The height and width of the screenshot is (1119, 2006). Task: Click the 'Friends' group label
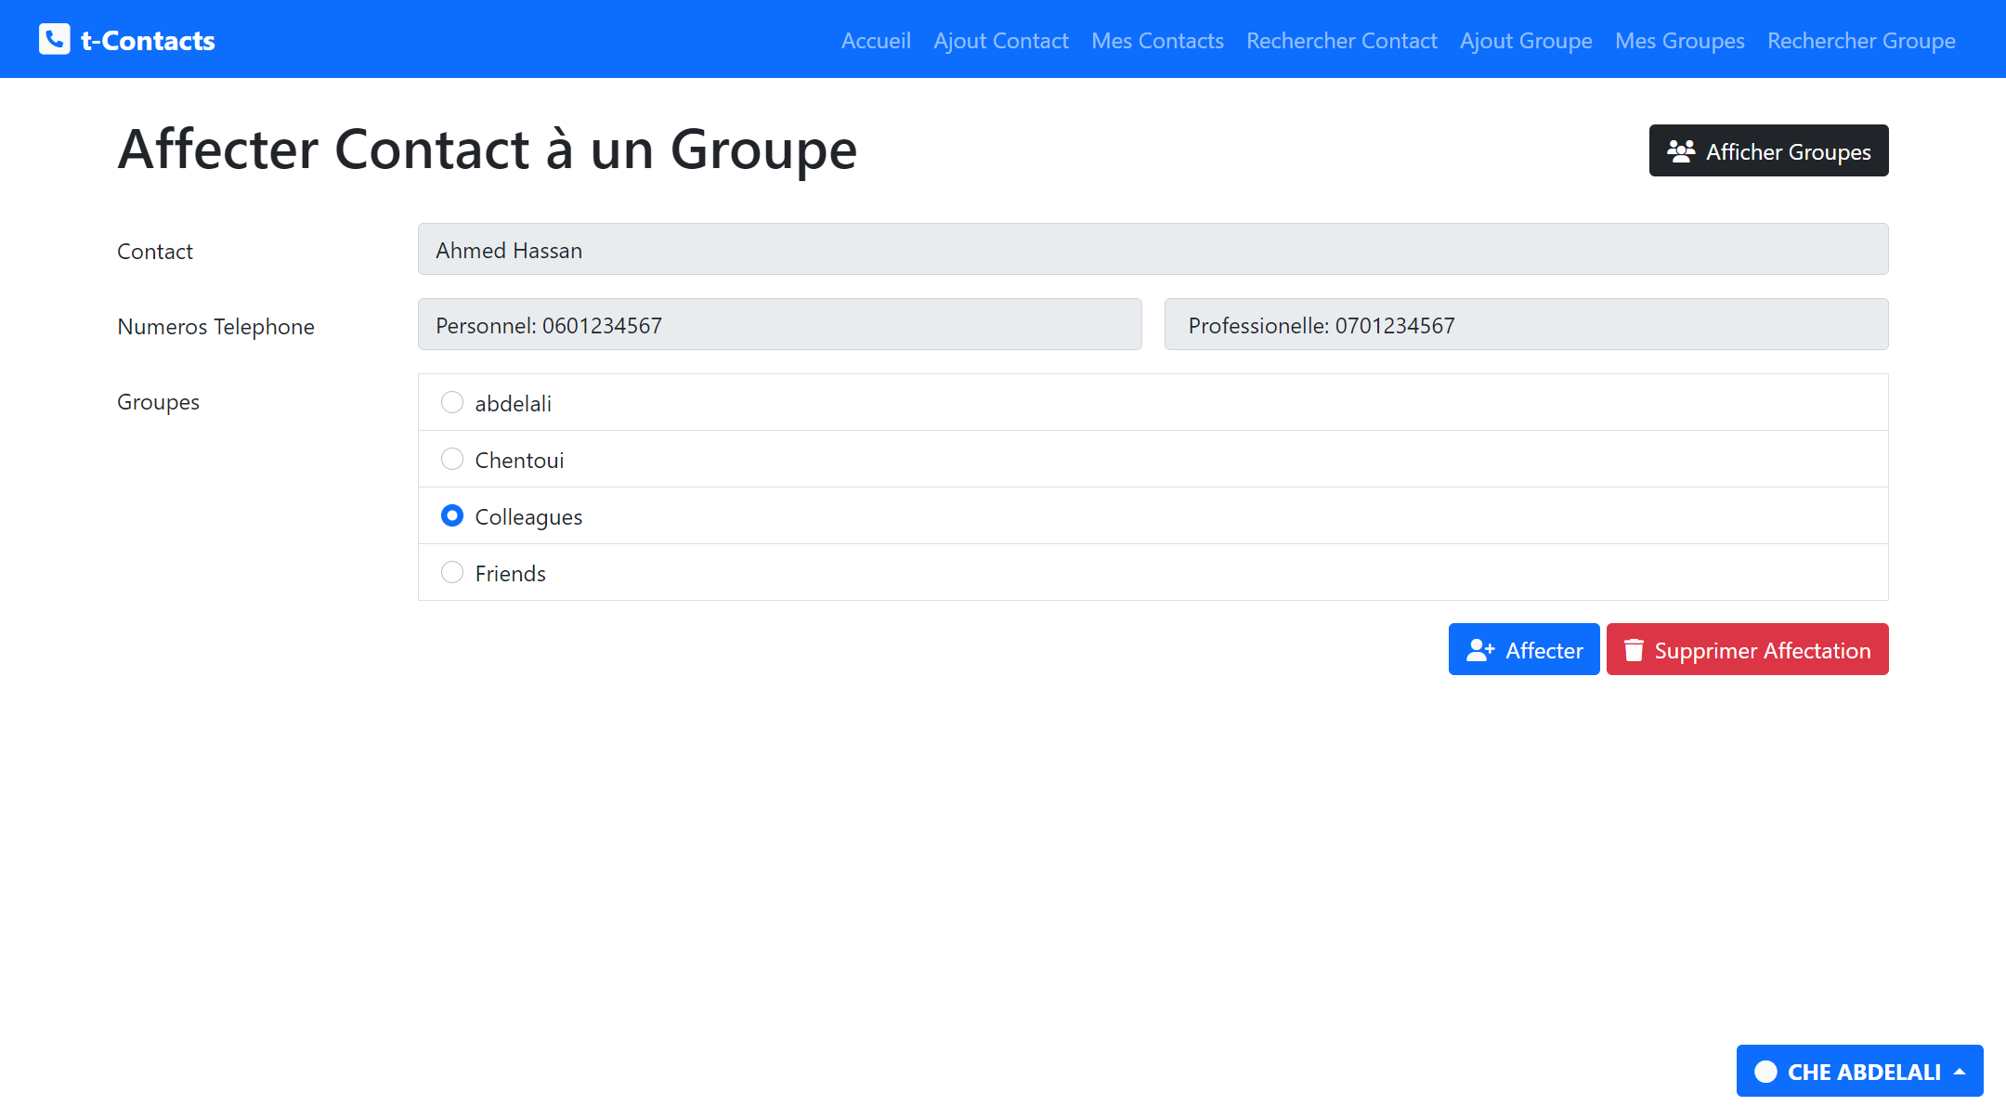[510, 573]
